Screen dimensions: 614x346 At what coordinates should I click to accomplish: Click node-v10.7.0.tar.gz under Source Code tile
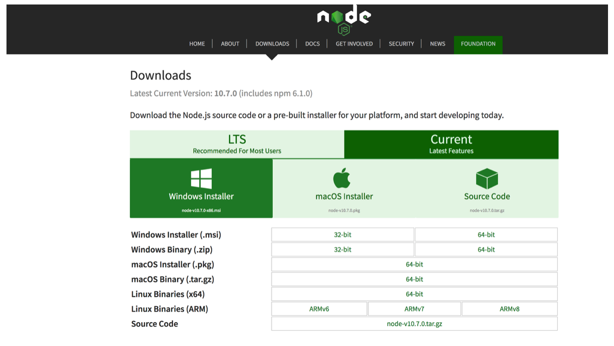[487, 210]
